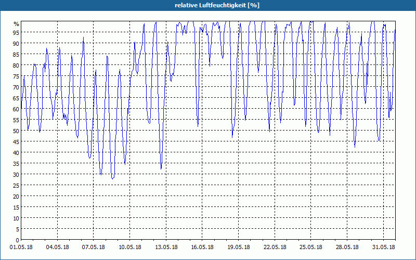Click the y-axis value 25

[16, 185]
